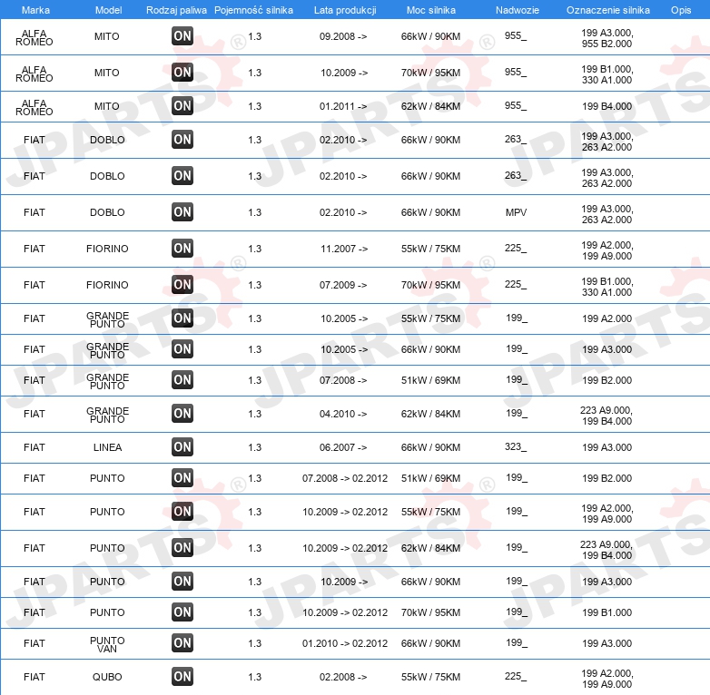Screen dimensions: 710x695
Task: Click ALFA ROMEO brand in the 09.2008 row
Action: click(x=35, y=37)
